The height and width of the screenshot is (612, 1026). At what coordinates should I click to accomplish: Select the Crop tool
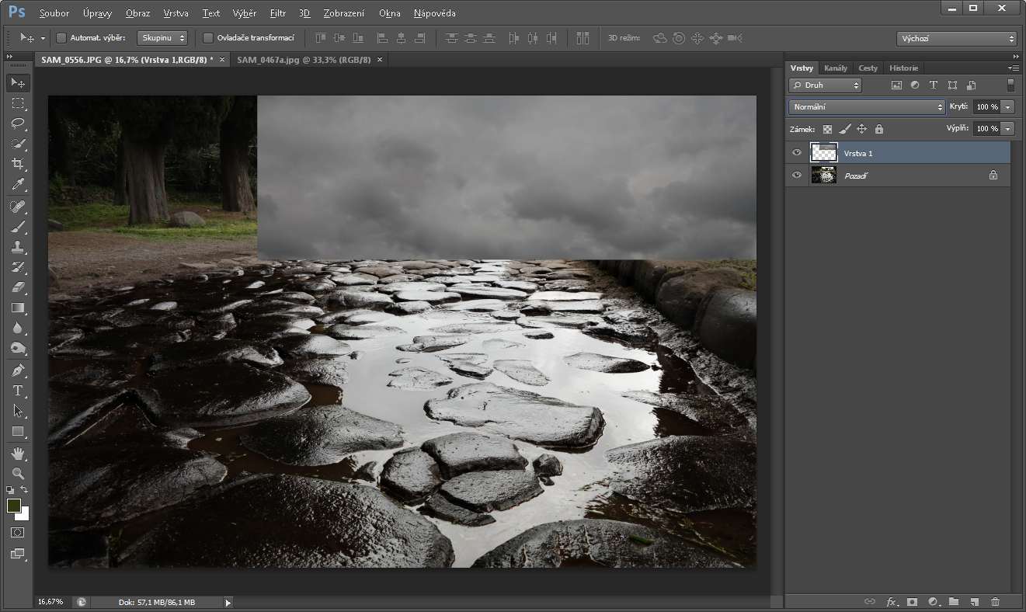coord(18,164)
